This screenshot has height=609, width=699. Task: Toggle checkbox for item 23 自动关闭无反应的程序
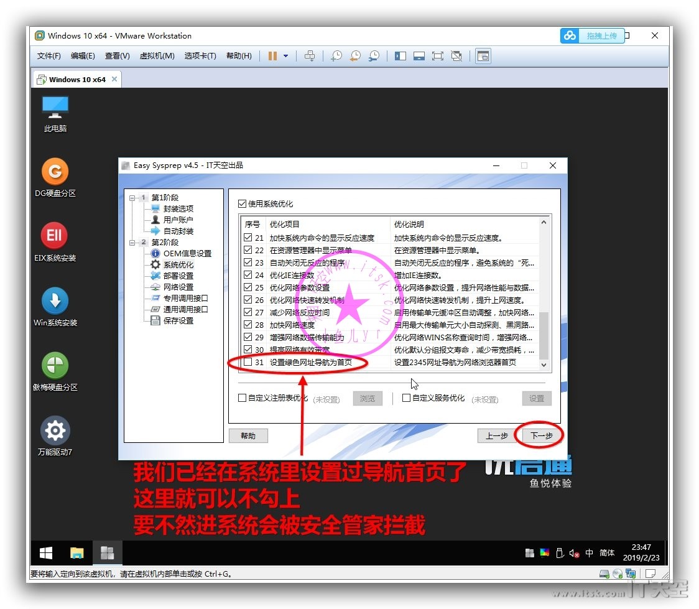[248, 263]
